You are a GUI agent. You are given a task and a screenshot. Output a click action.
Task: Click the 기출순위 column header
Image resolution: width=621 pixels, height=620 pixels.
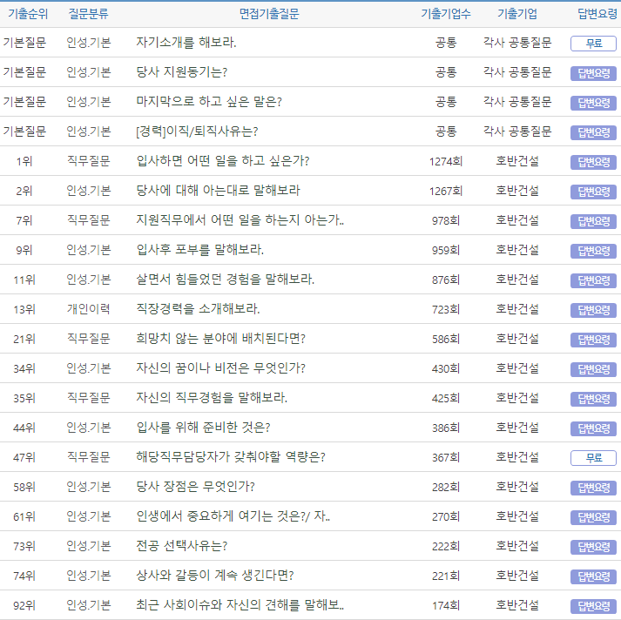coord(28,14)
